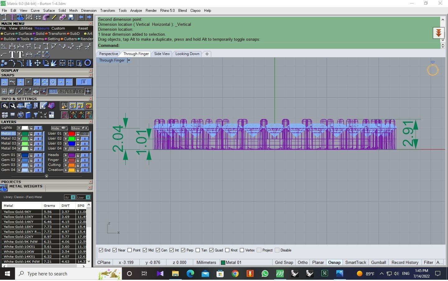This screenshot has height=281, width=448.
Task: Enable the Knot osnap checkbox
Action: pyautogui.click(x=227, y=250)
